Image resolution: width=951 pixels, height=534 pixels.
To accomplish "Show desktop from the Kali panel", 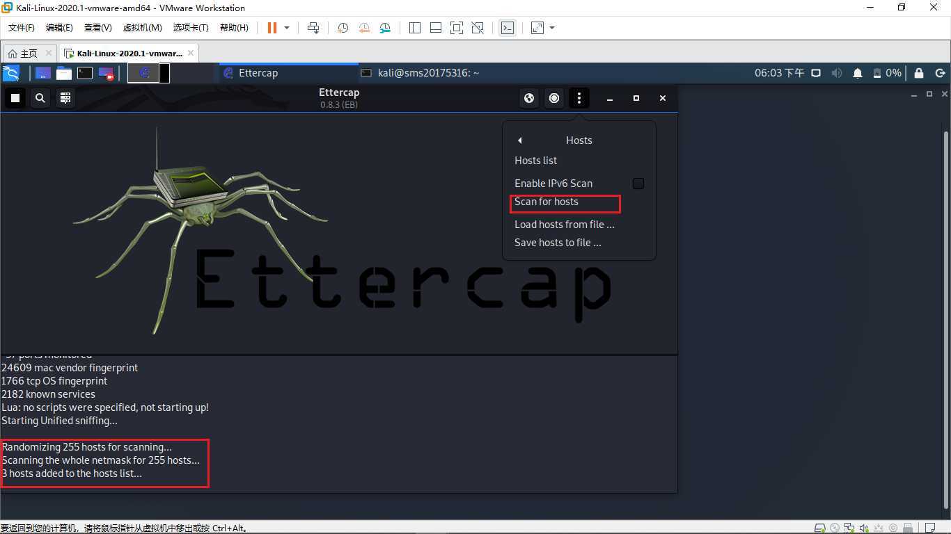I will (42, 72).
